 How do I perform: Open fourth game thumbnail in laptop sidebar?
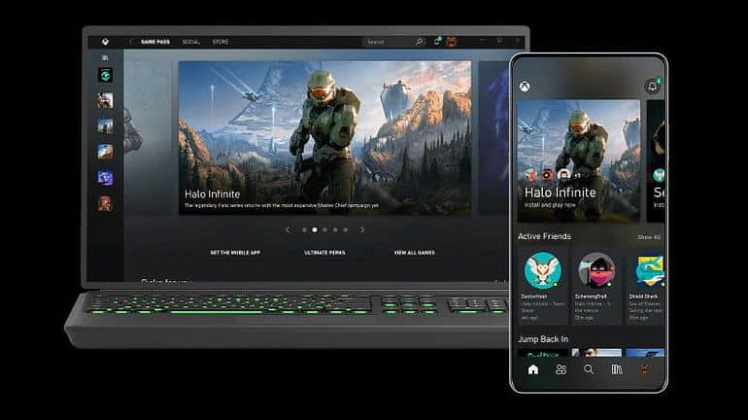[x=105, y=153]
